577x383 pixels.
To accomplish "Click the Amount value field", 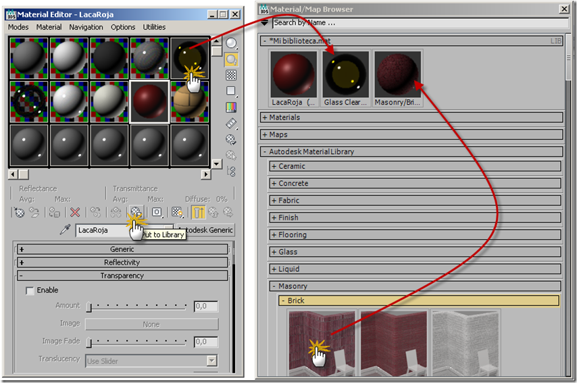I will [206, 306].
